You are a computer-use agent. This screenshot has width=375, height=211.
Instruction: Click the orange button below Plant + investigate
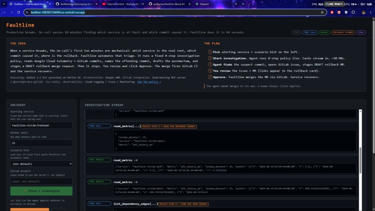[30, 210]
